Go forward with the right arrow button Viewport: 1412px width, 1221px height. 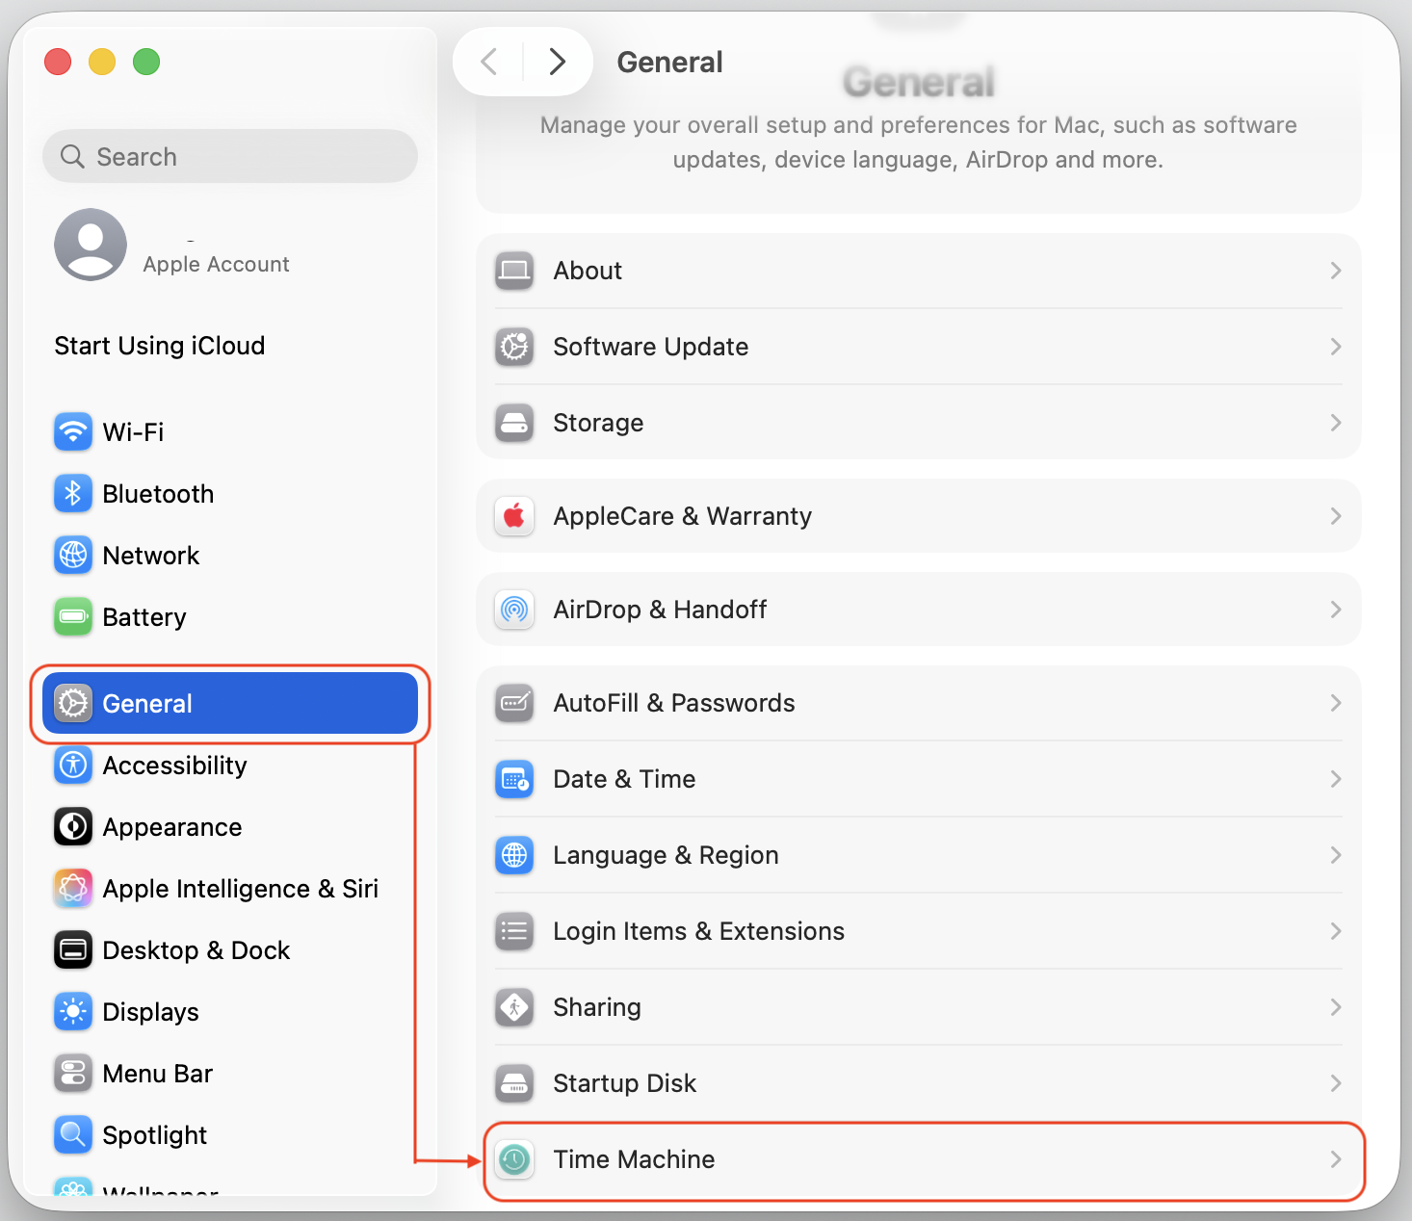(557, 62)
